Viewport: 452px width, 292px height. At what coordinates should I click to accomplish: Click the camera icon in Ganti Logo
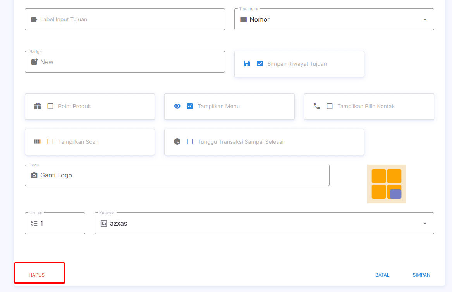pyautogui.click(x=34, y=175)
